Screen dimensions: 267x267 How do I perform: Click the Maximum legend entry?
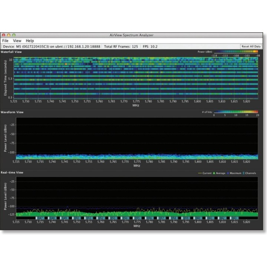coord(234,173)
